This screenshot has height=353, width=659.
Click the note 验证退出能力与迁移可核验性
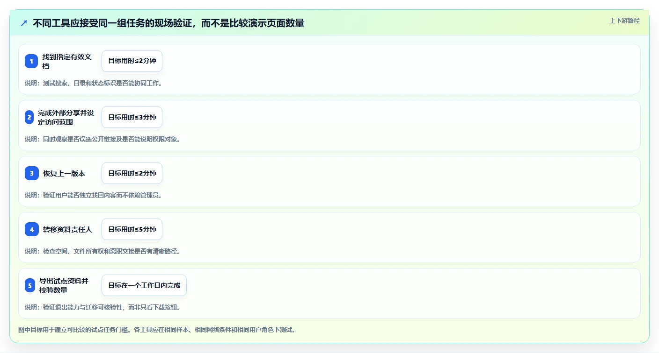pos(103,307)
